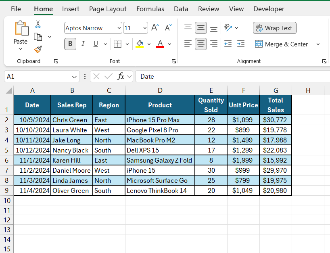This screenshot has height=253, width=330.
Task: Expand function list arrow beside fx
Action: pyautogui.click(x=129, y=77)
